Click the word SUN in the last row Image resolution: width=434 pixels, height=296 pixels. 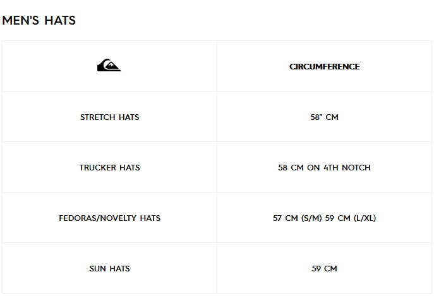click(97, 268)
